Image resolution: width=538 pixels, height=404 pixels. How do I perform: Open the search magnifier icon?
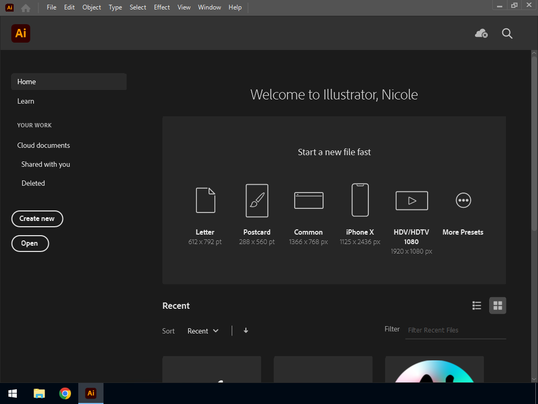[507, 33]
